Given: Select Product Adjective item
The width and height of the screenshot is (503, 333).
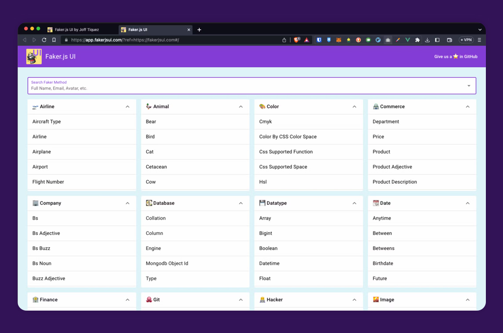Looking at the screenshot, I should (x=422, y=166).
